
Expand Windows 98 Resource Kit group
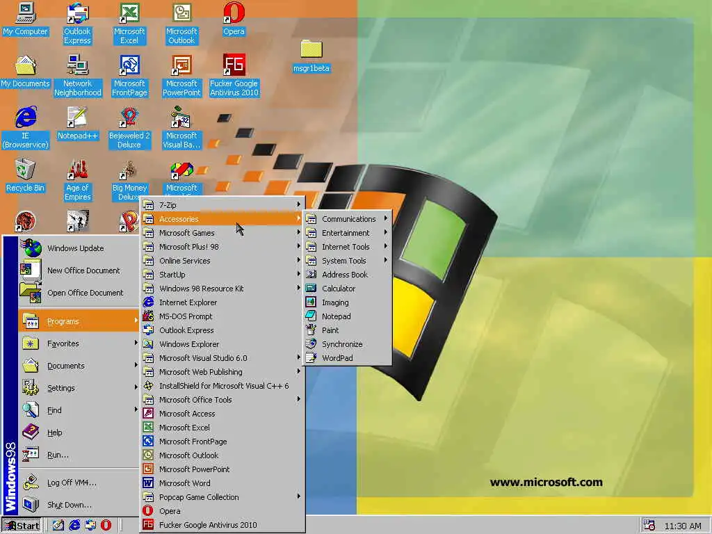tap(222, 289)
